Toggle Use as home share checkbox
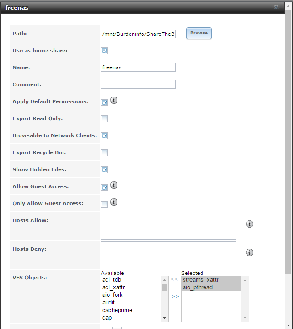This screenshot has width=293, height=329. [x=105, y=51]
